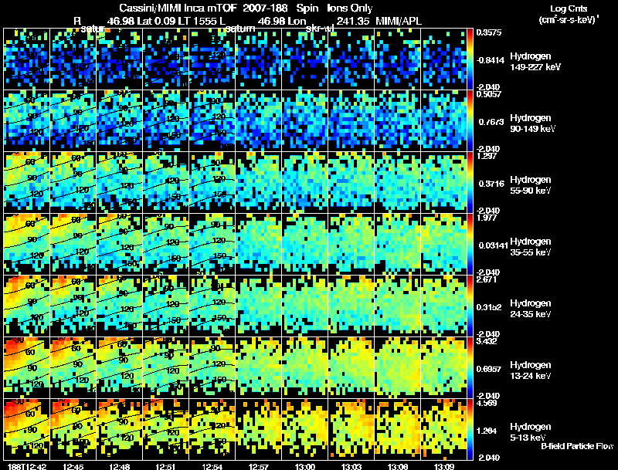Select the 'Hydrogen 149-227 keV' row label
The width and height of the screenshot is (618, 470).
pyautogui.click(x=535, y=62)
